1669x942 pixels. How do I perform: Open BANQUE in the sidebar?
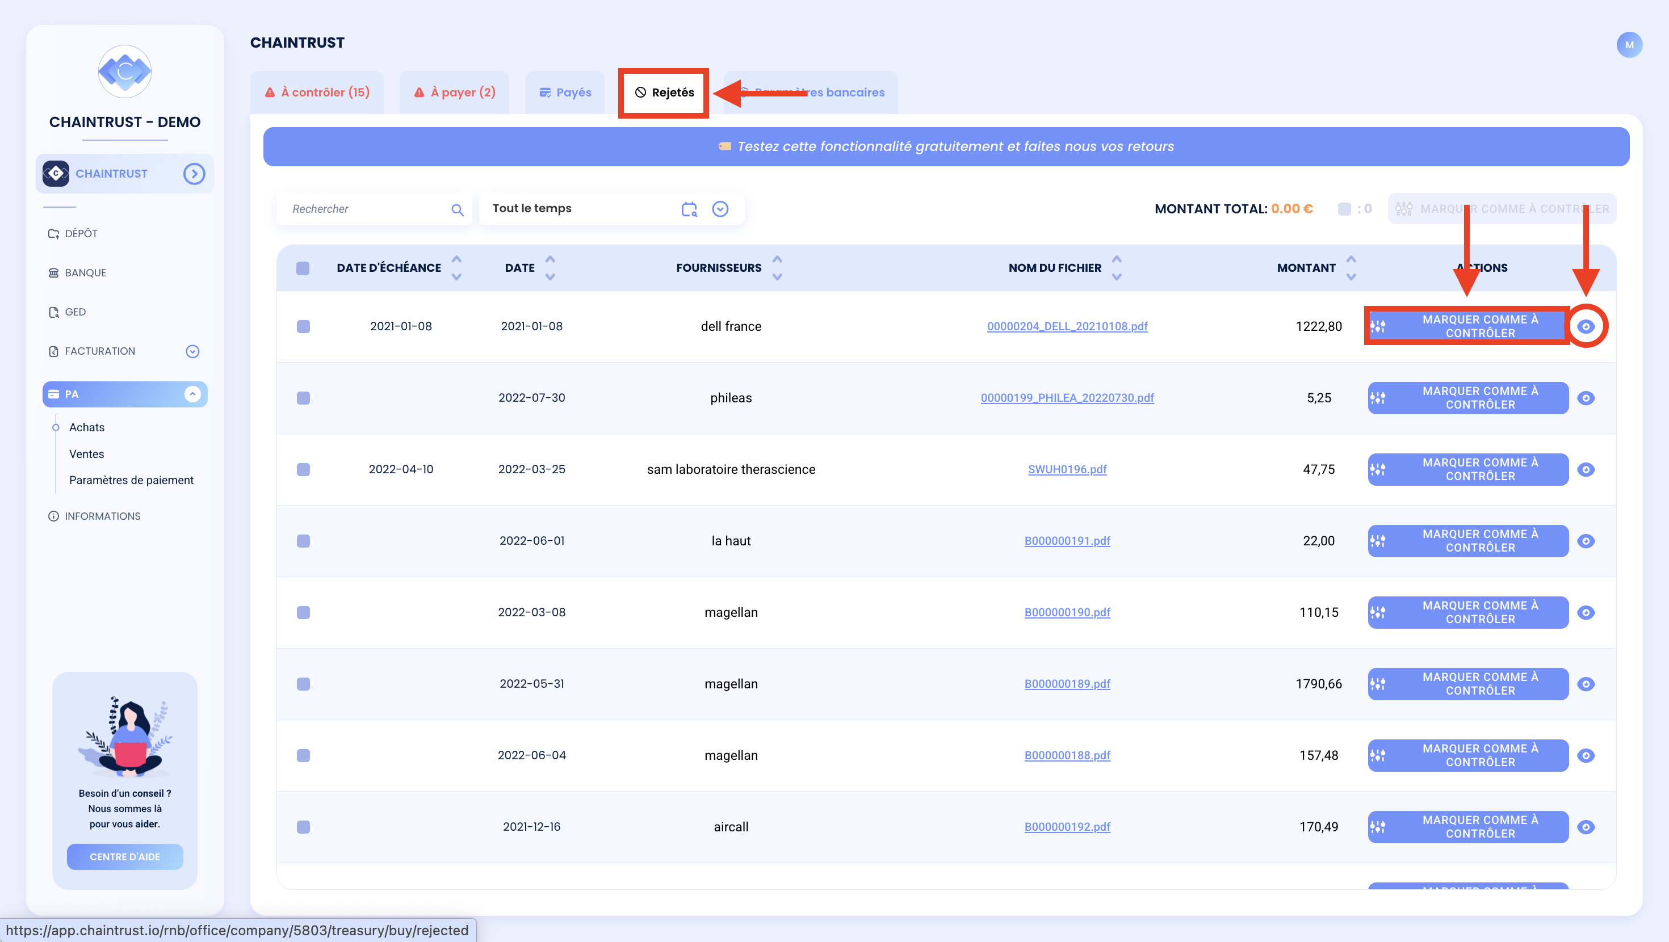coord(77,273)
